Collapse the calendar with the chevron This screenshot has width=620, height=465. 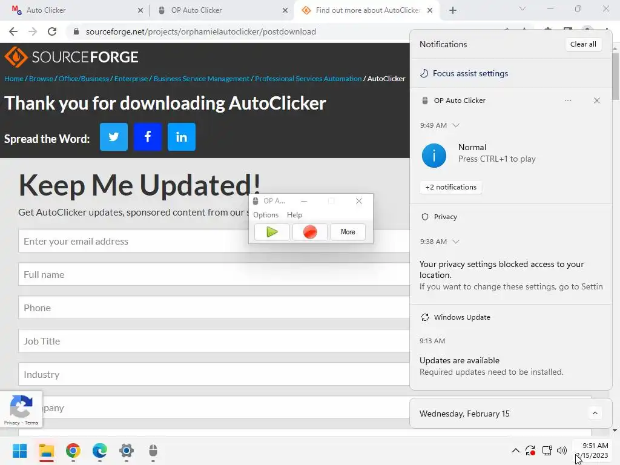595,414
